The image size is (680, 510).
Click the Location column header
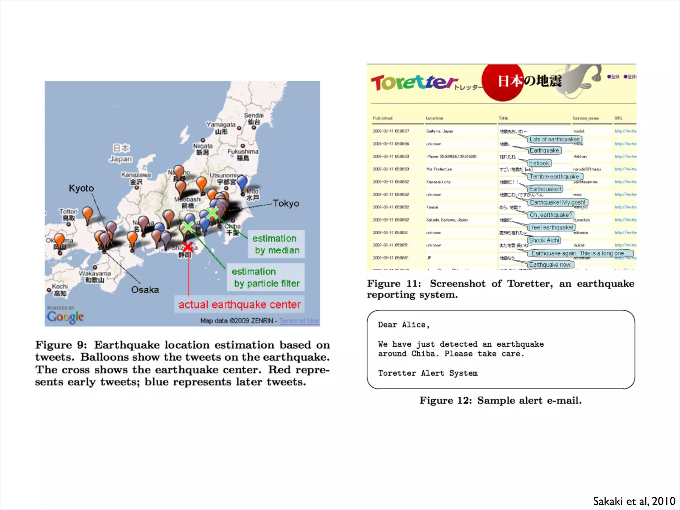pos(434,118)
